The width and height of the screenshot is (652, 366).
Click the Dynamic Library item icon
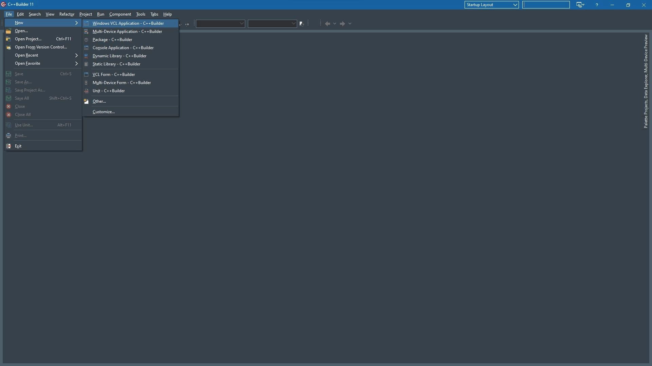[87, 56]
